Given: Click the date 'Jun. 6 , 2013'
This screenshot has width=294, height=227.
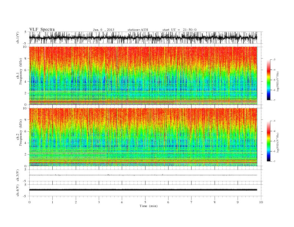Looking at the screenshot, I should 104,30.
